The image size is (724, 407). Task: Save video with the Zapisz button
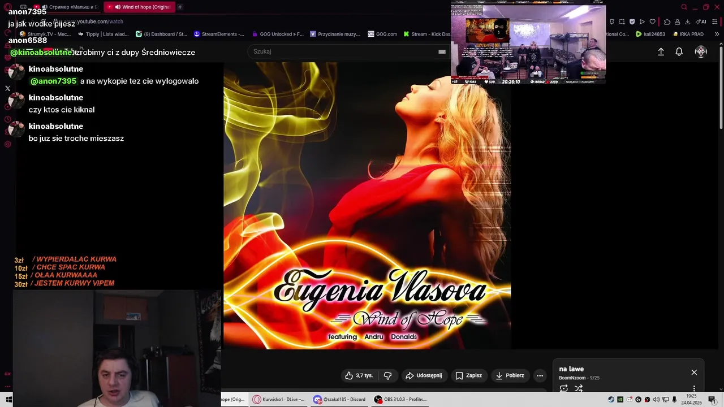468,375
